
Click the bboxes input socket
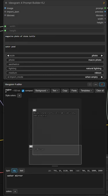pyautogui.click(x=5, y=15)
